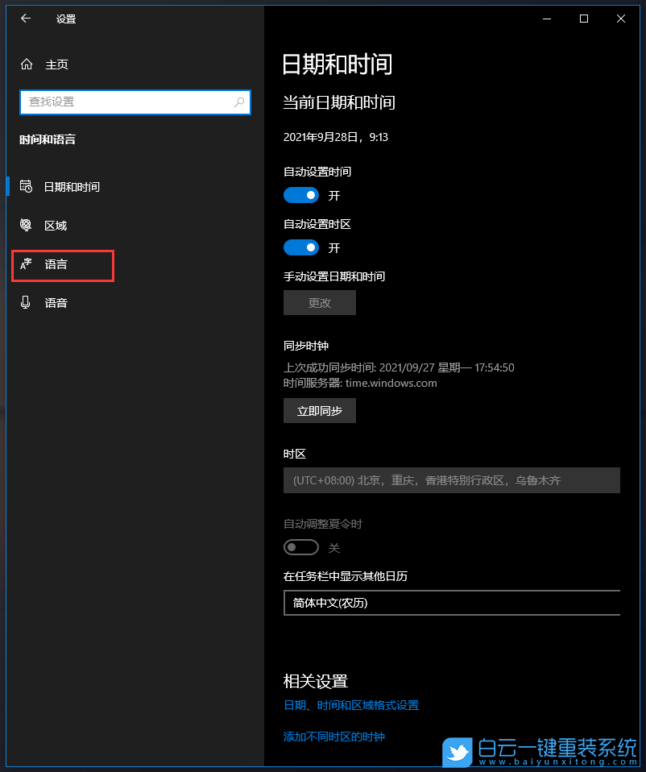Open the 简体中文(农历) calendar dropdown

point(451,603)
